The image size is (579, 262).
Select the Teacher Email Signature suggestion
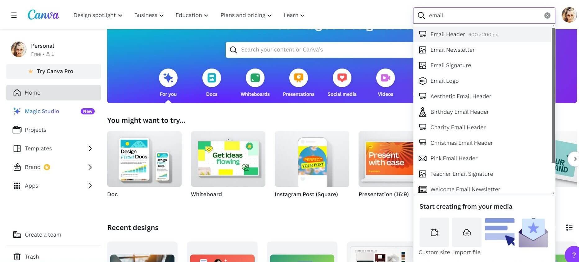pyautogui.click(x=482, y=174)
